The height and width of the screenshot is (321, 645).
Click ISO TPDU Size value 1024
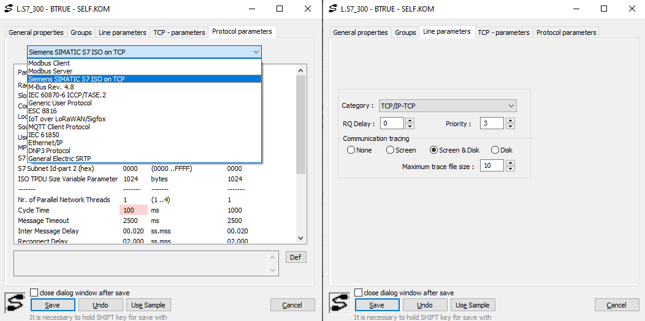tap(131, 179)
